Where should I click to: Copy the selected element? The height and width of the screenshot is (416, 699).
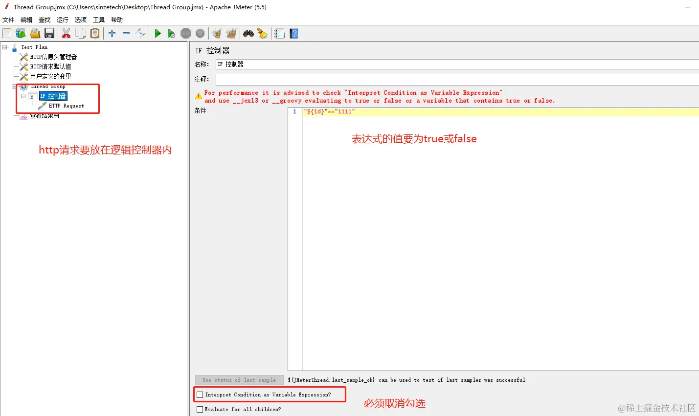81,33
